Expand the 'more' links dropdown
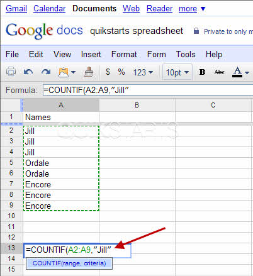Image resolution: width=253 pixels, height=276 pixels. 192,9
